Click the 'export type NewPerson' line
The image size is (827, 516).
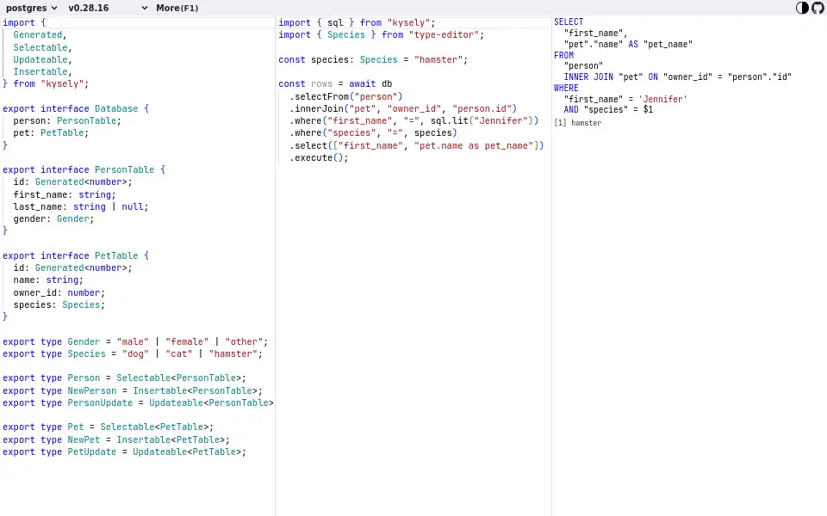point(133,390)
